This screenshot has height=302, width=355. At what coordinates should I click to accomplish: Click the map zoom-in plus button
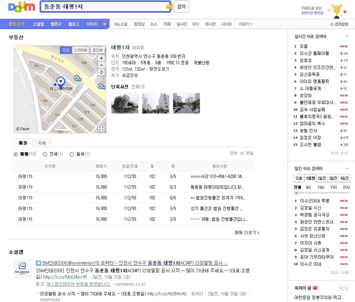(x=101, y=58)
